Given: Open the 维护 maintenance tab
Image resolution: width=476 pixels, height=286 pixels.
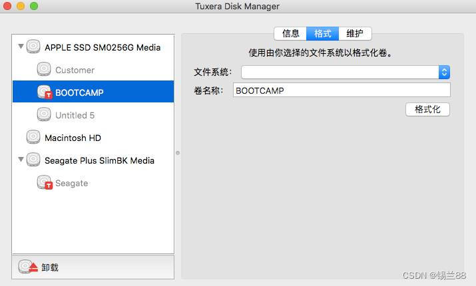Looking at the screenshot, I should [x=355, y=33].
